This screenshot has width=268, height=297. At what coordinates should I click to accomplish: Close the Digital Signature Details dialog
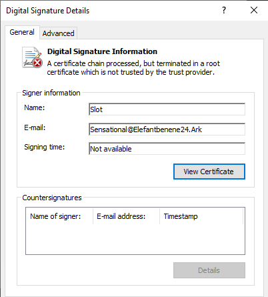click(254, 10)
